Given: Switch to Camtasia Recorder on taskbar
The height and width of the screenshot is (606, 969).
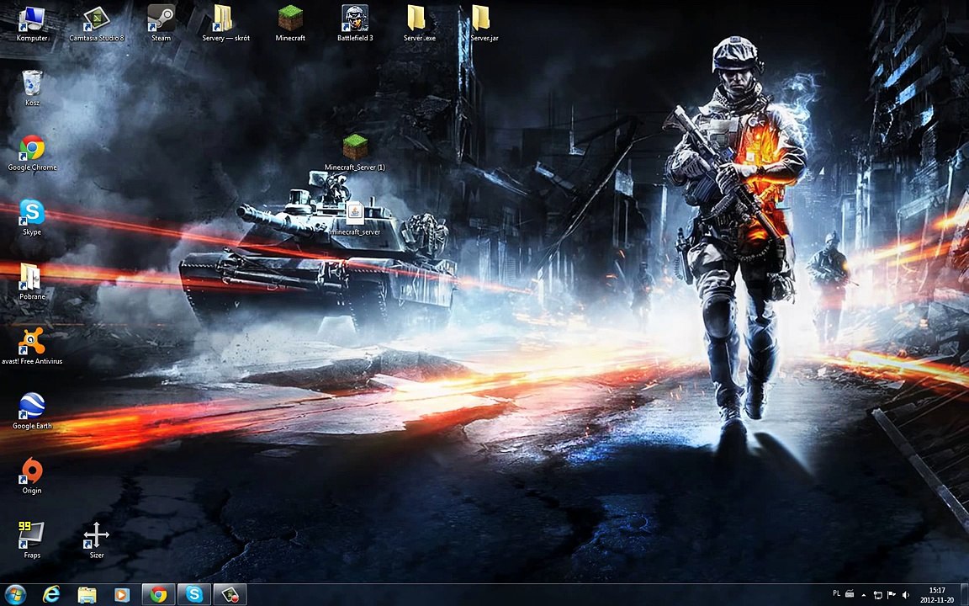Looking at the screenshot, I should 230,595.
